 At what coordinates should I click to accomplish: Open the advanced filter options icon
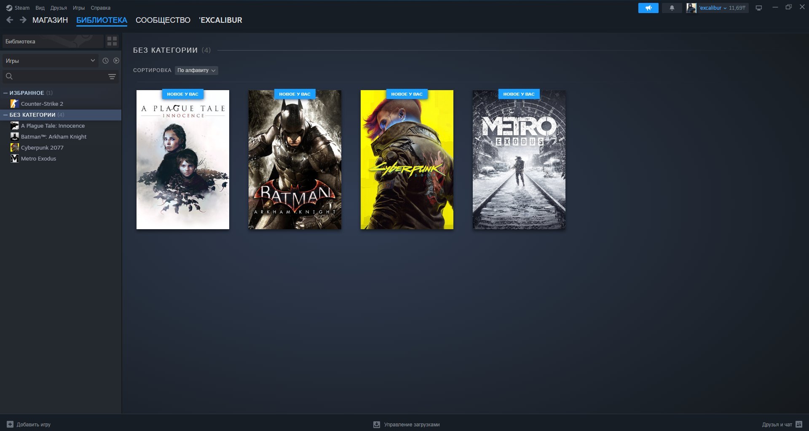pyautogui.click(x=112, y=76)
